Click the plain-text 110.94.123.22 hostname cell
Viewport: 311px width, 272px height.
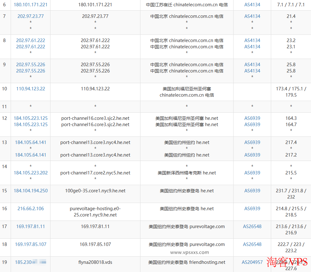pos(95,88)
